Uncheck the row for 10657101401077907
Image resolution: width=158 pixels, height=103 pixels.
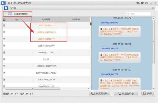coord(4,66)
